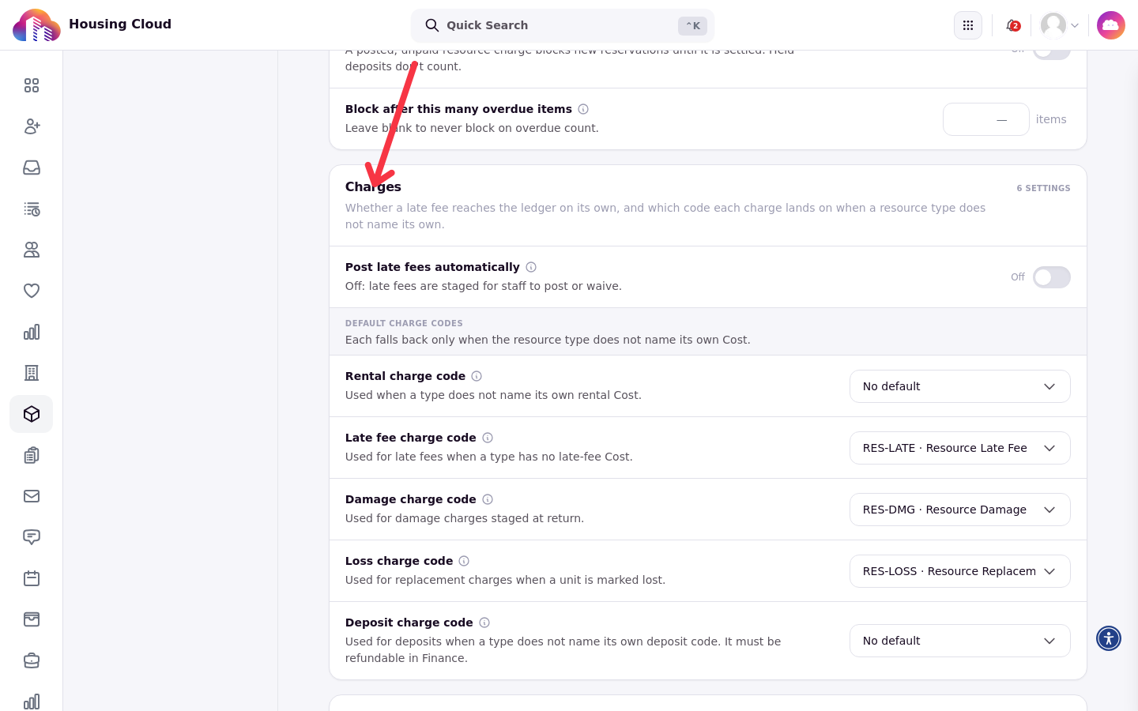Toggle Post late fees automatically switch
Screen dimensions: 1138x711
click(1052, 277)
